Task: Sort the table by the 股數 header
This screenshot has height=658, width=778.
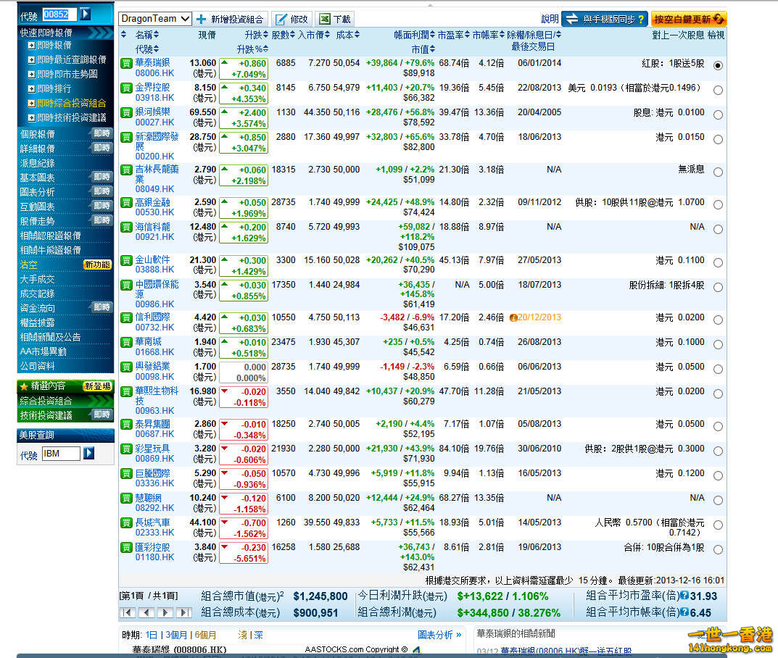Action: click(284, 35)
